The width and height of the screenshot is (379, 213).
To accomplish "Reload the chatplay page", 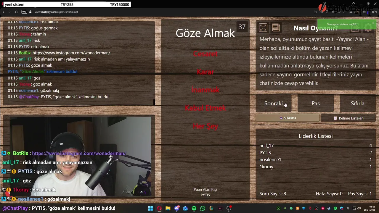I will point(16,12).
